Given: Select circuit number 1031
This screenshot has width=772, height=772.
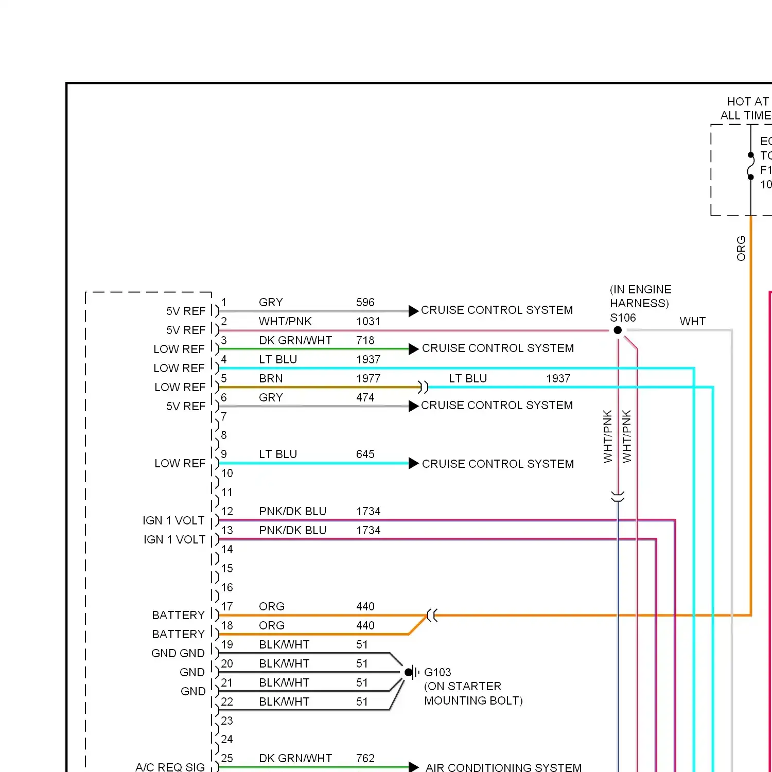Looking at the screenshot, I should pyautogui.click(x=369, y=322).
